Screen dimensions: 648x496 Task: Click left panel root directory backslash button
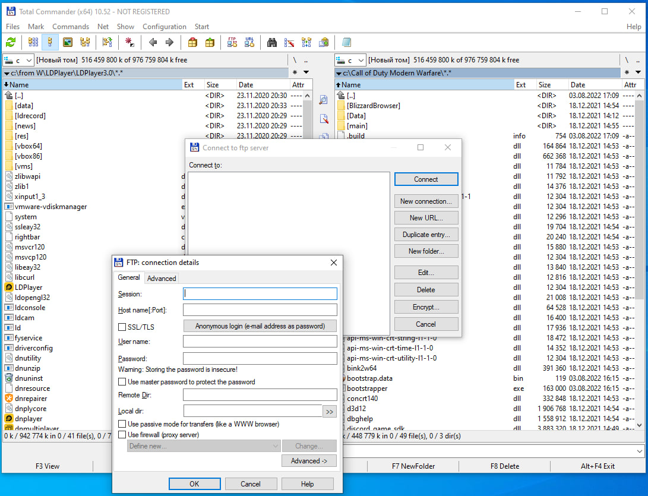[295, 60]
